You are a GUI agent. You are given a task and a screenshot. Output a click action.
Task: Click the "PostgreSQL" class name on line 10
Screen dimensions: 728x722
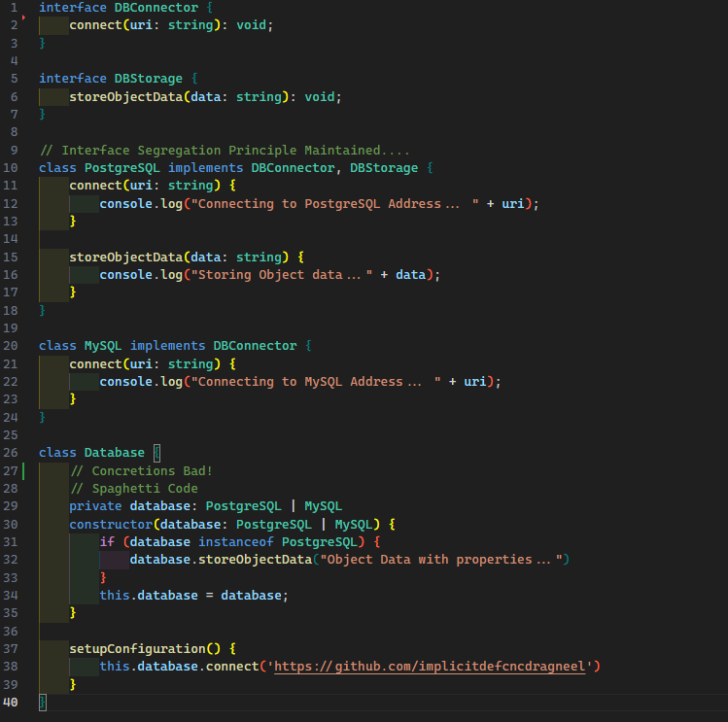122,167
